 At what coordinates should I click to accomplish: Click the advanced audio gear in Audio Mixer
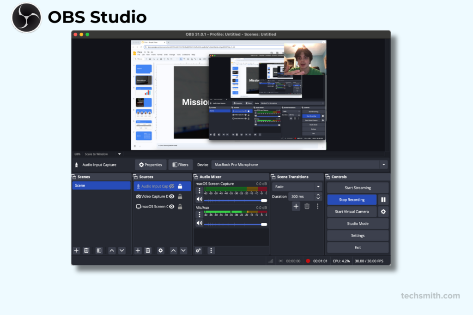198,250
